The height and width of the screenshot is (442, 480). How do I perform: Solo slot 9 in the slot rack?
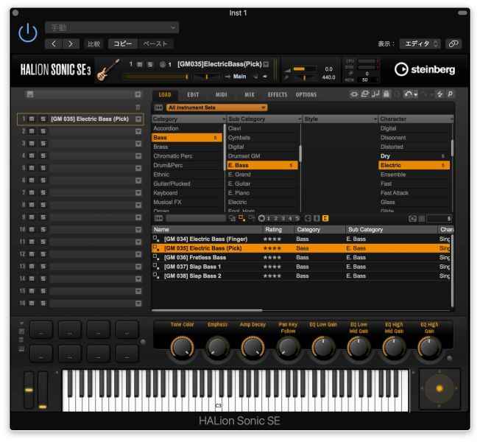click(43, 217)
